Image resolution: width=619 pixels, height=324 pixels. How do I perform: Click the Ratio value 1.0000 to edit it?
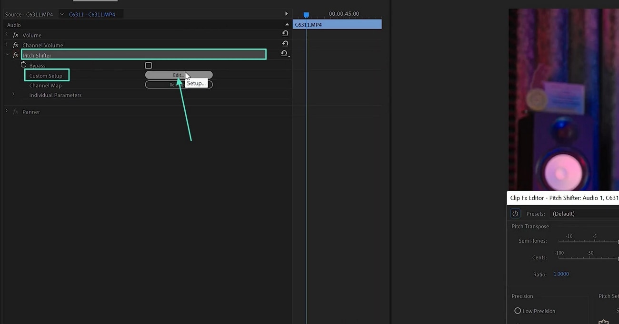561,274
